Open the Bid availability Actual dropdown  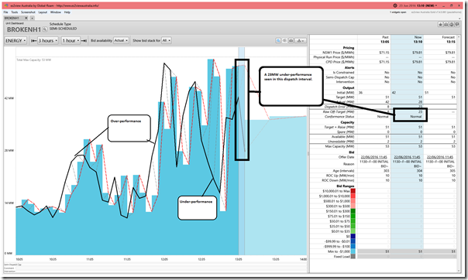pyautogui.click(x=121, y=40)
